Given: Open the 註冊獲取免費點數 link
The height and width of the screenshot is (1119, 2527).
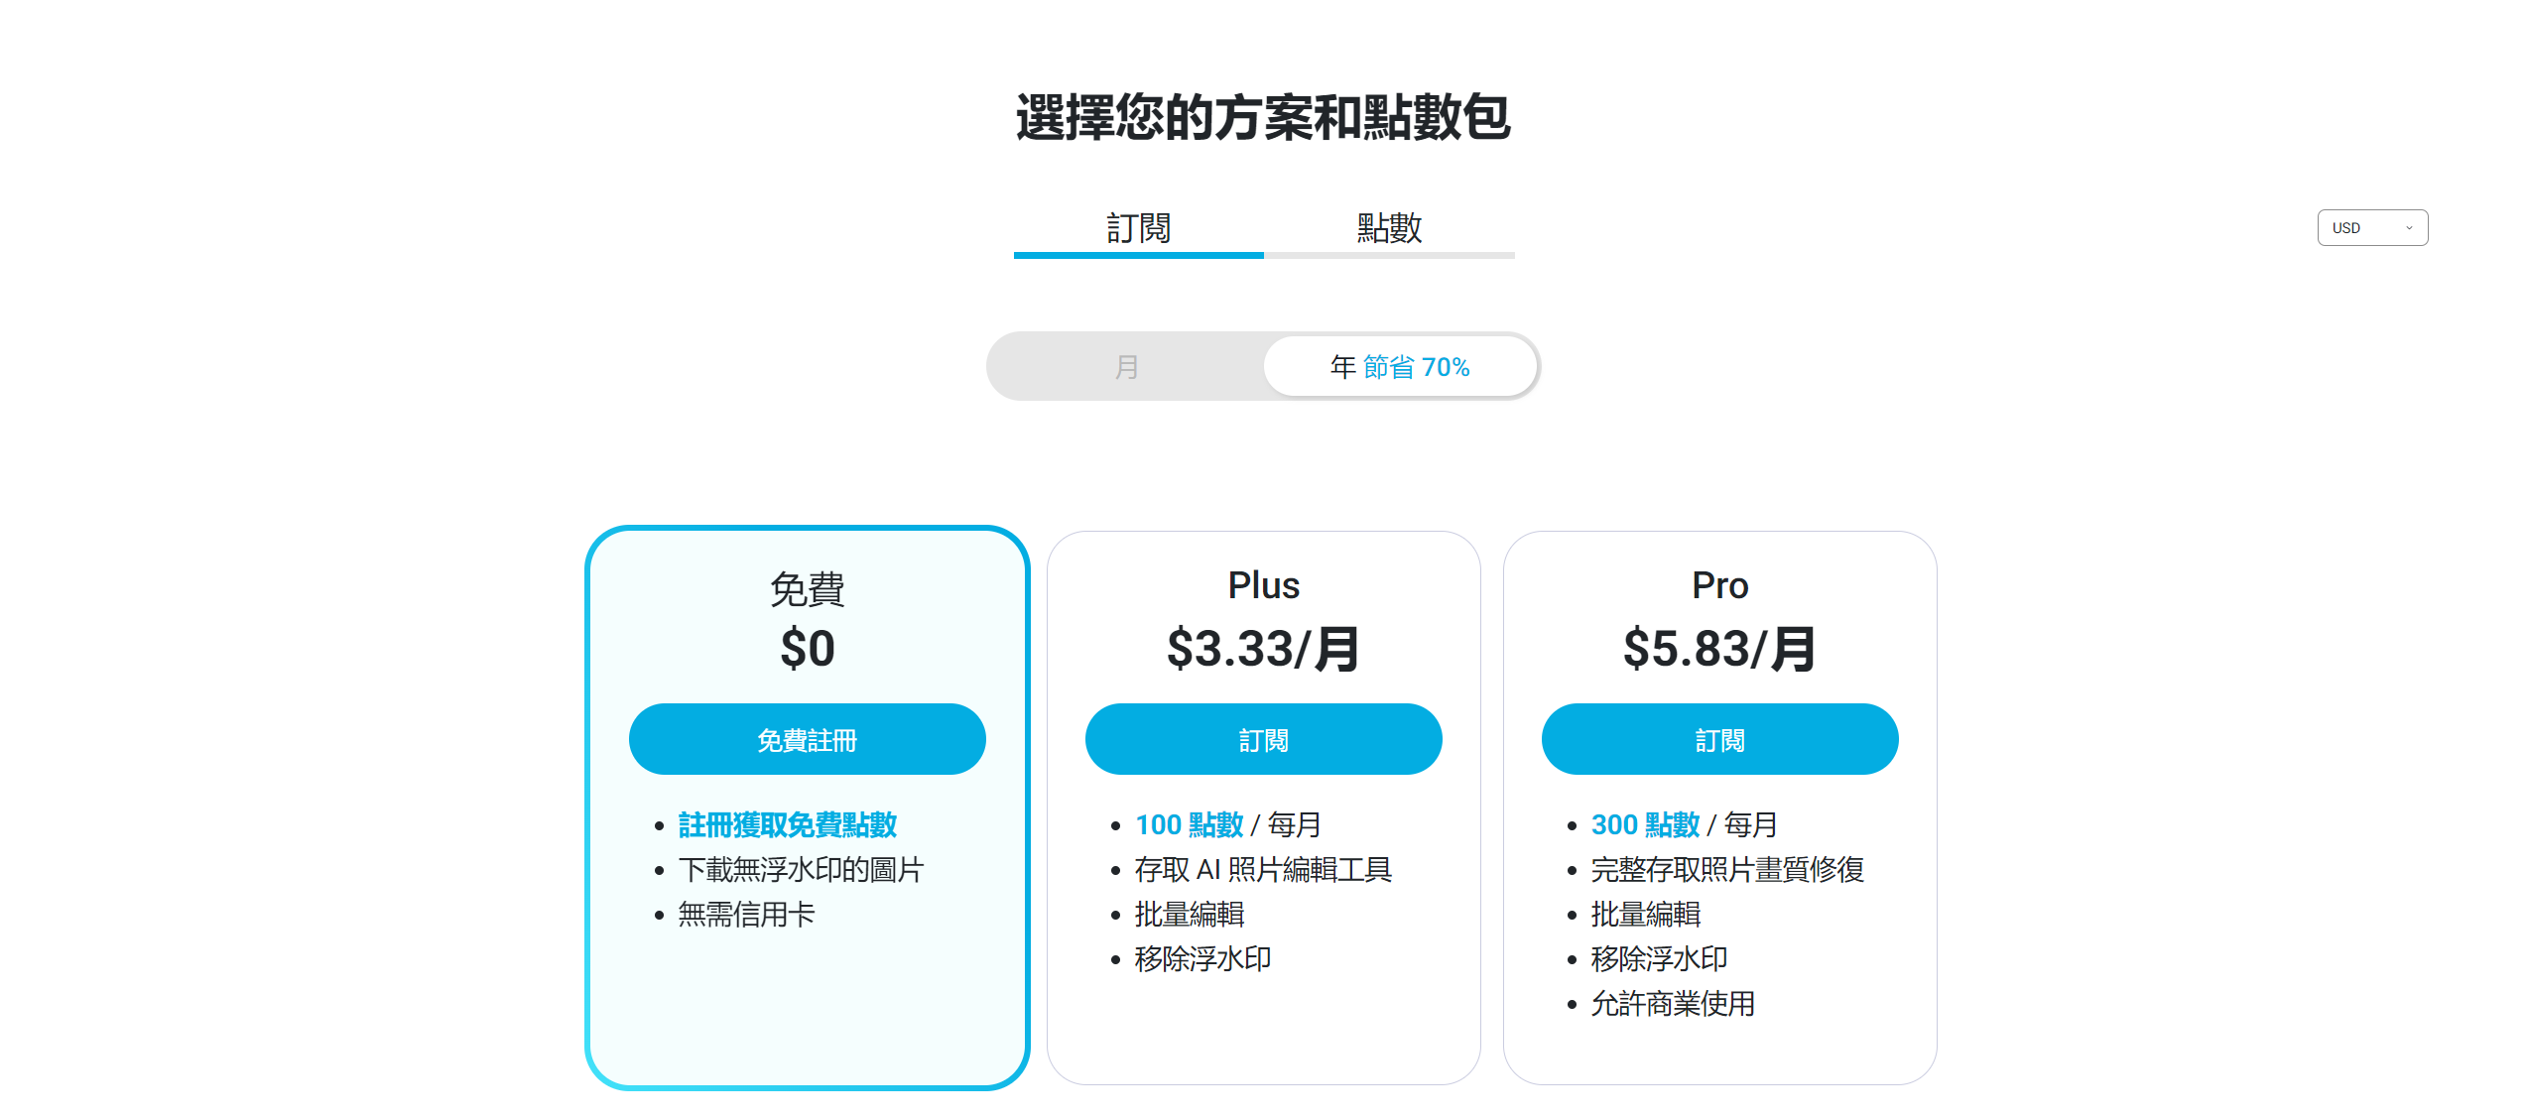Looking at the screenshot, I should point(787,824).
